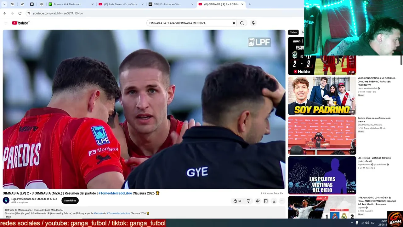This screenshot has width=403, height=227.
Task: Go back to the previous page
Action: pos(5,13)
